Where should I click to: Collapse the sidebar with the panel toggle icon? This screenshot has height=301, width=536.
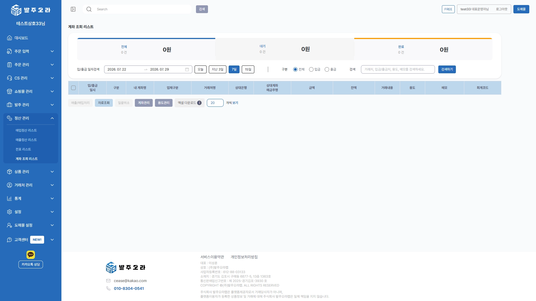click(73, 9)
